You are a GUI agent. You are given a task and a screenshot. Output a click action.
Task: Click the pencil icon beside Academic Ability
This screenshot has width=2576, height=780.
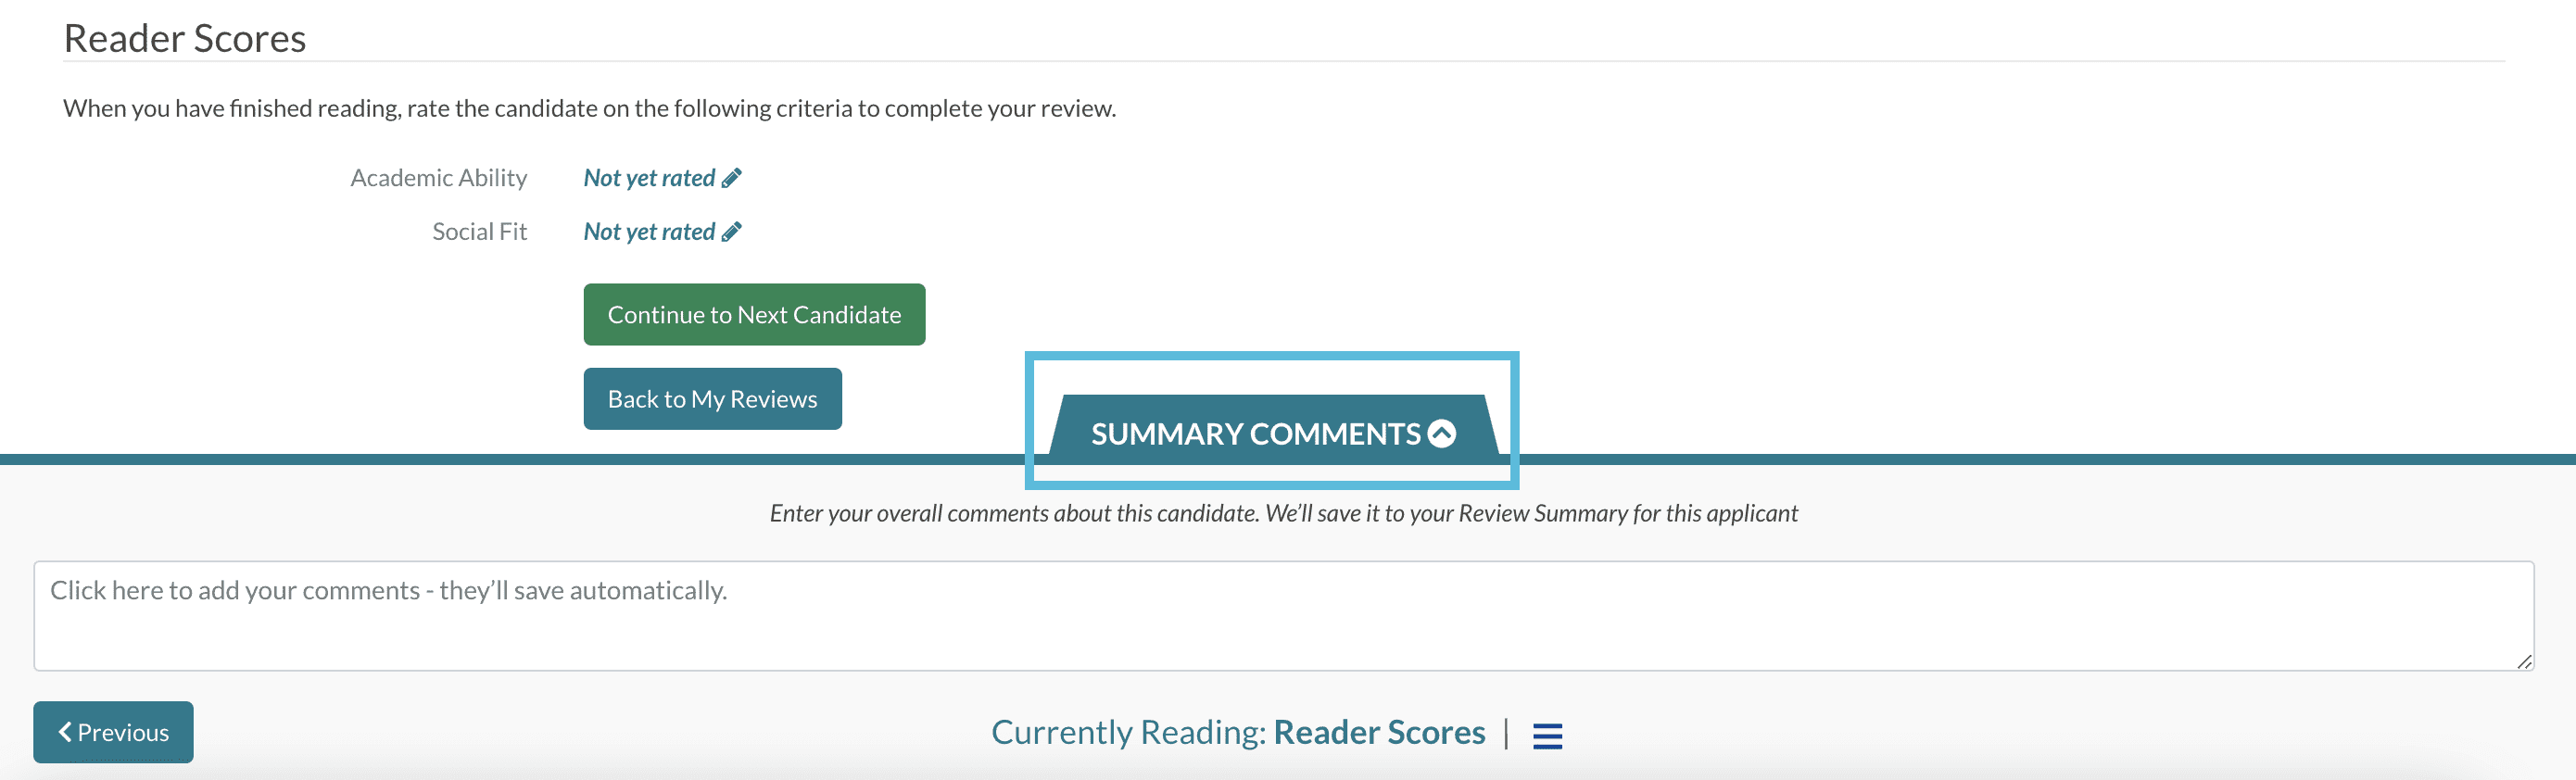(732, 178)
